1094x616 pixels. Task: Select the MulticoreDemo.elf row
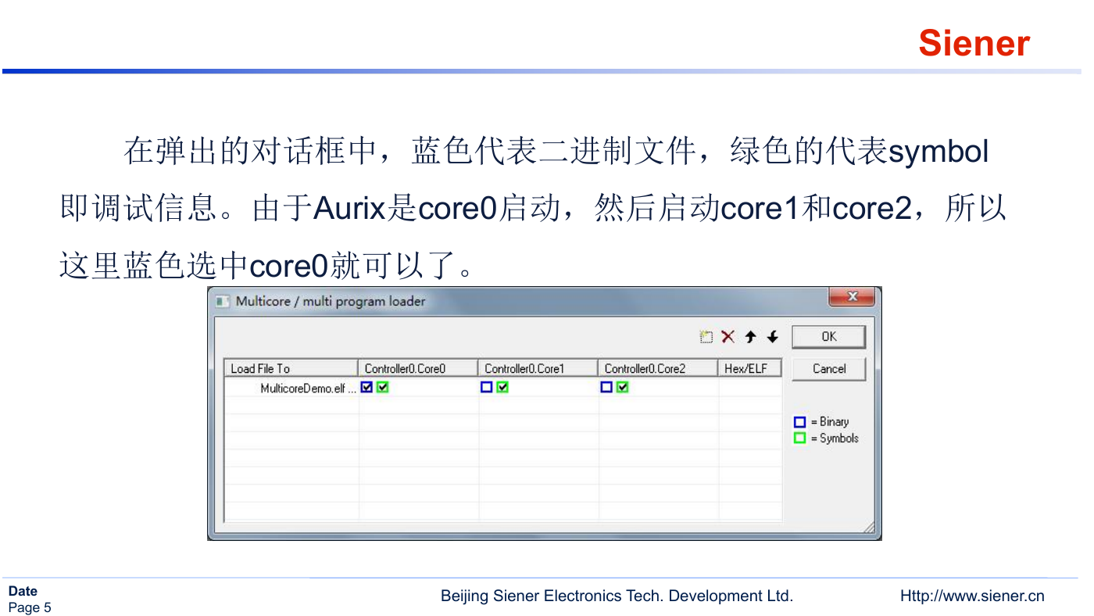tap(503, 387)
